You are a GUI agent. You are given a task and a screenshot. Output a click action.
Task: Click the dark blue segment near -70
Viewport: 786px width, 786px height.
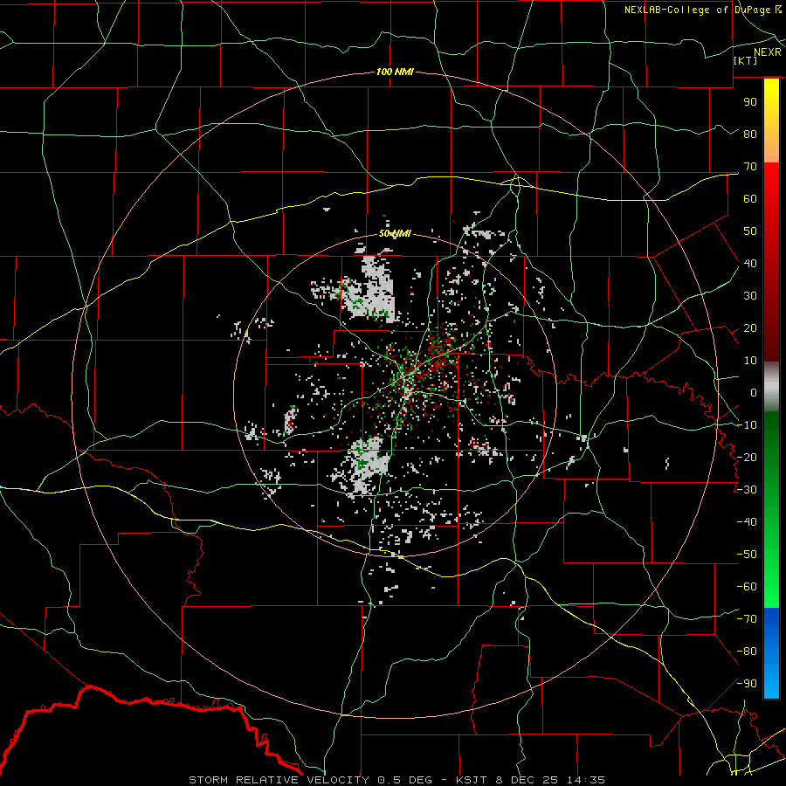click(771, 620)
